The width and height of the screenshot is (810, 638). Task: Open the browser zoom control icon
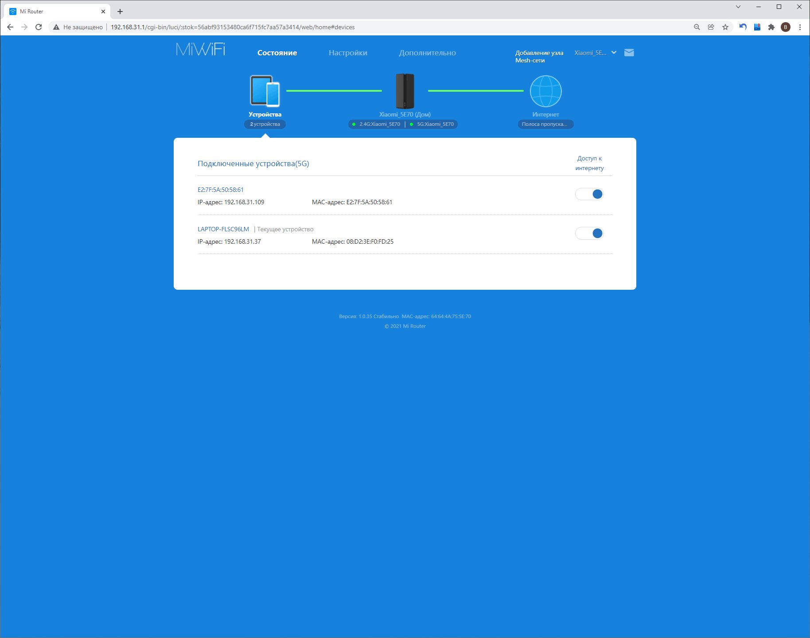[x=697, y=27]
